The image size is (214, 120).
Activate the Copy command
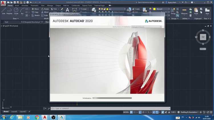(35, 12)
